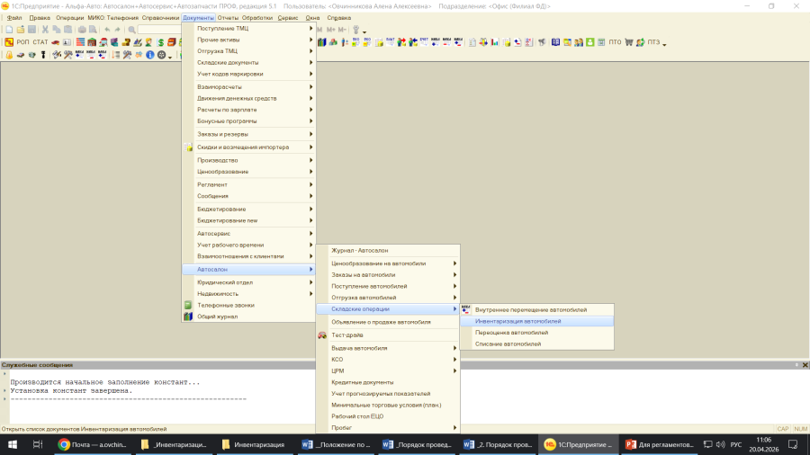Click the wheel tire toolbar icon
Viewport: 810px width, 455px height.
[x=161, y=55]
